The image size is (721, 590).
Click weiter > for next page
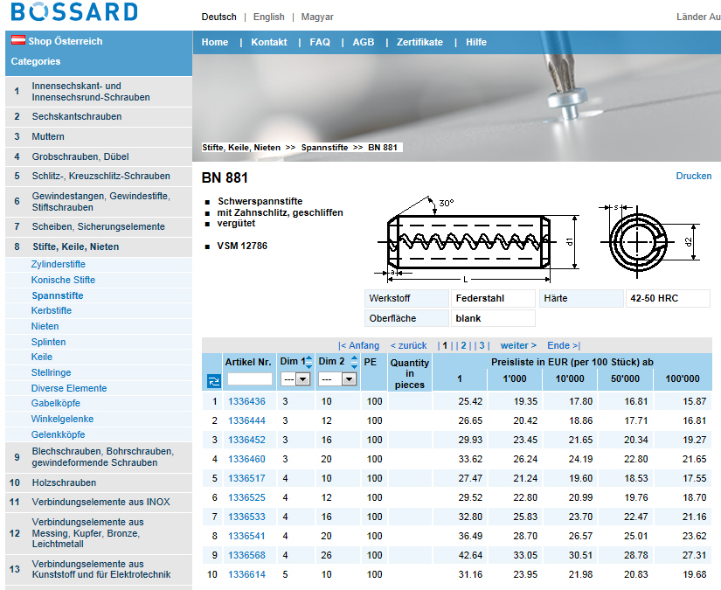click(x=518, y=345)
